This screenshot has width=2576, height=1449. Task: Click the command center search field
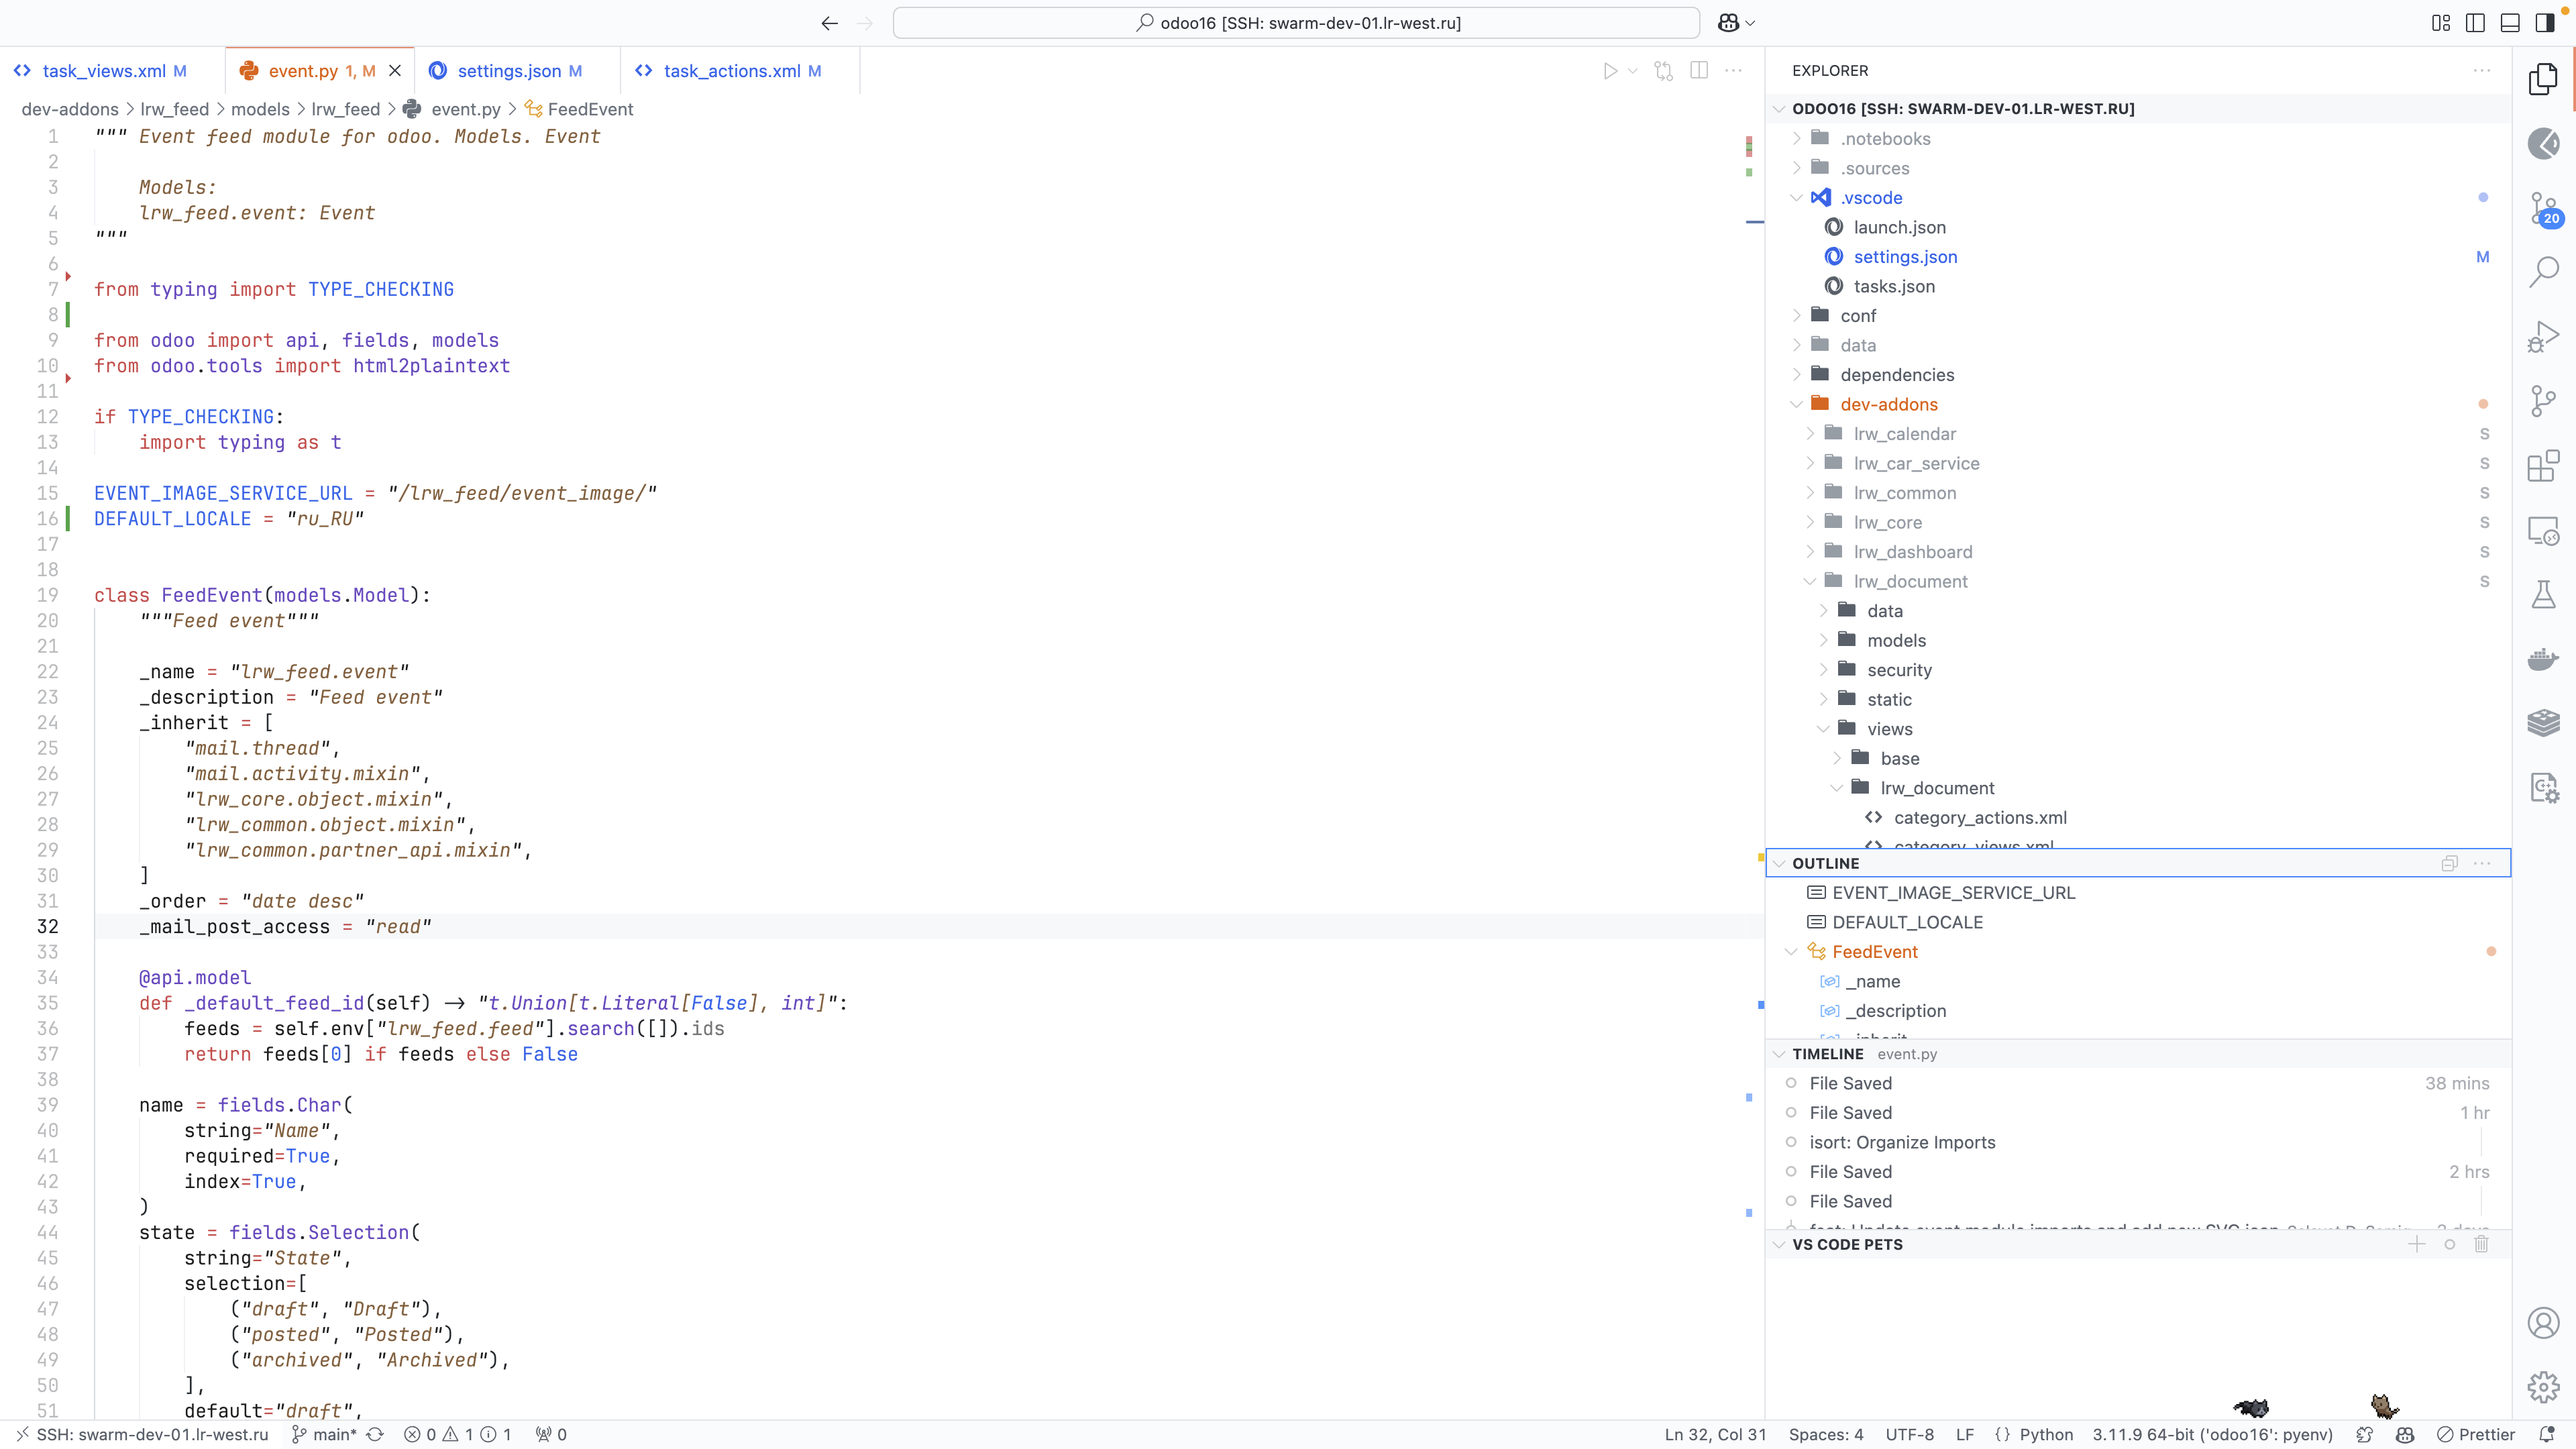point(1296,23)
